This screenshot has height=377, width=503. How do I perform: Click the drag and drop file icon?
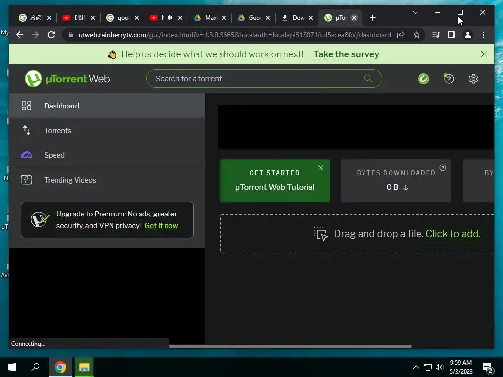pos(321,234)
